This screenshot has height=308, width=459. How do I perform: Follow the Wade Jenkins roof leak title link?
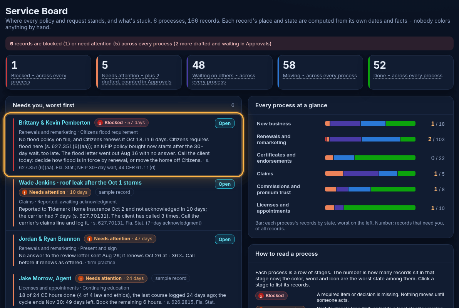point(80,183)
